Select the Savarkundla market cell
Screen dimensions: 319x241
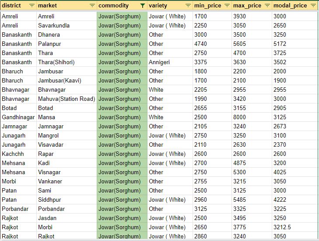coord(53,25)
